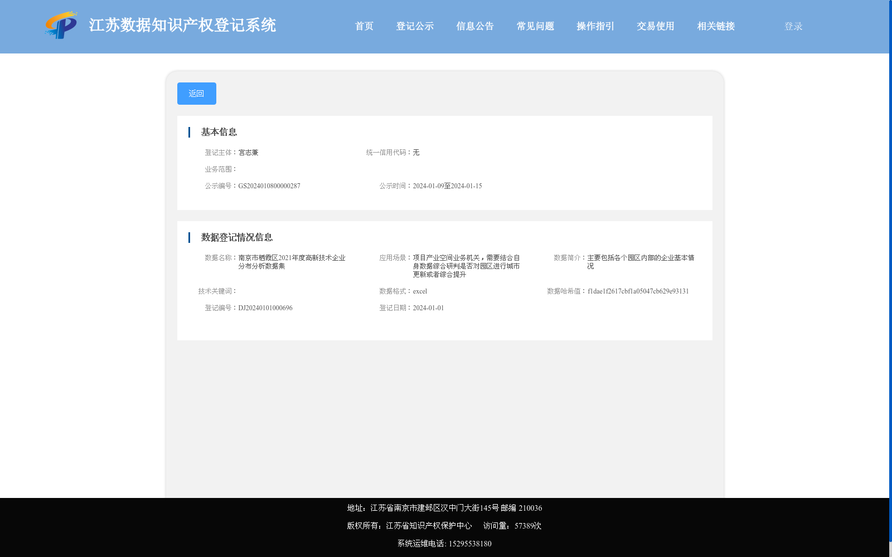This screenshot has width=892, height=557.
Task: Select the application scenario text 项目产业空间业务机关
Action: click(x=446, y=258)
